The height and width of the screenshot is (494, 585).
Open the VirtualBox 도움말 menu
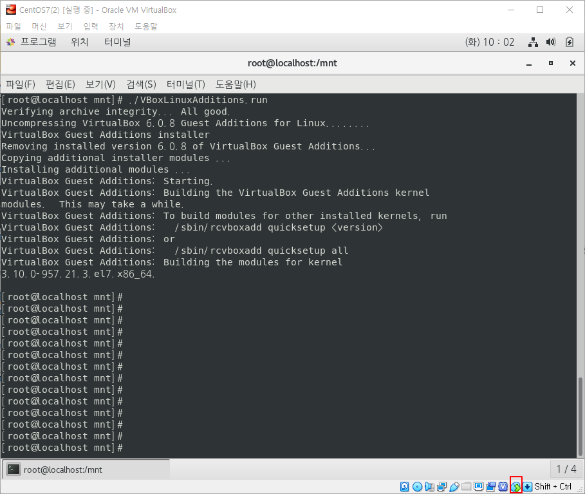point(146,26)
